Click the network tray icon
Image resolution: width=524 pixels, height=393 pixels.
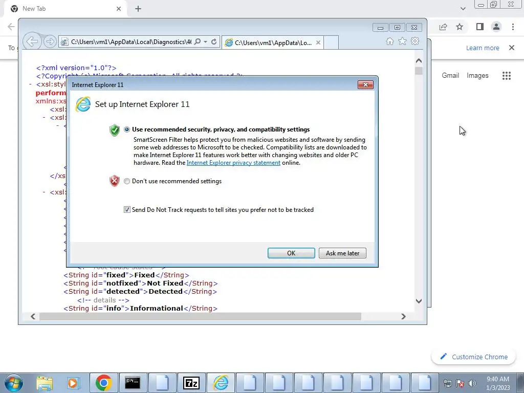[x=447, y=383]
